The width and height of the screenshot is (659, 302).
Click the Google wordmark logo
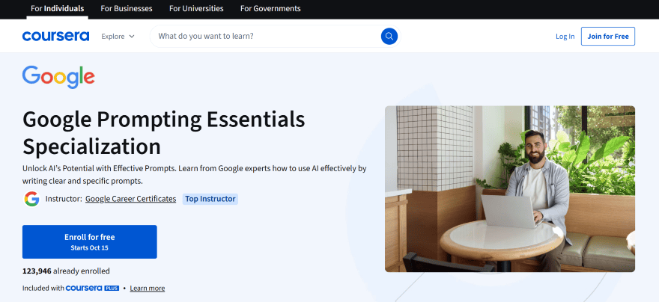(x=58, y=77)
